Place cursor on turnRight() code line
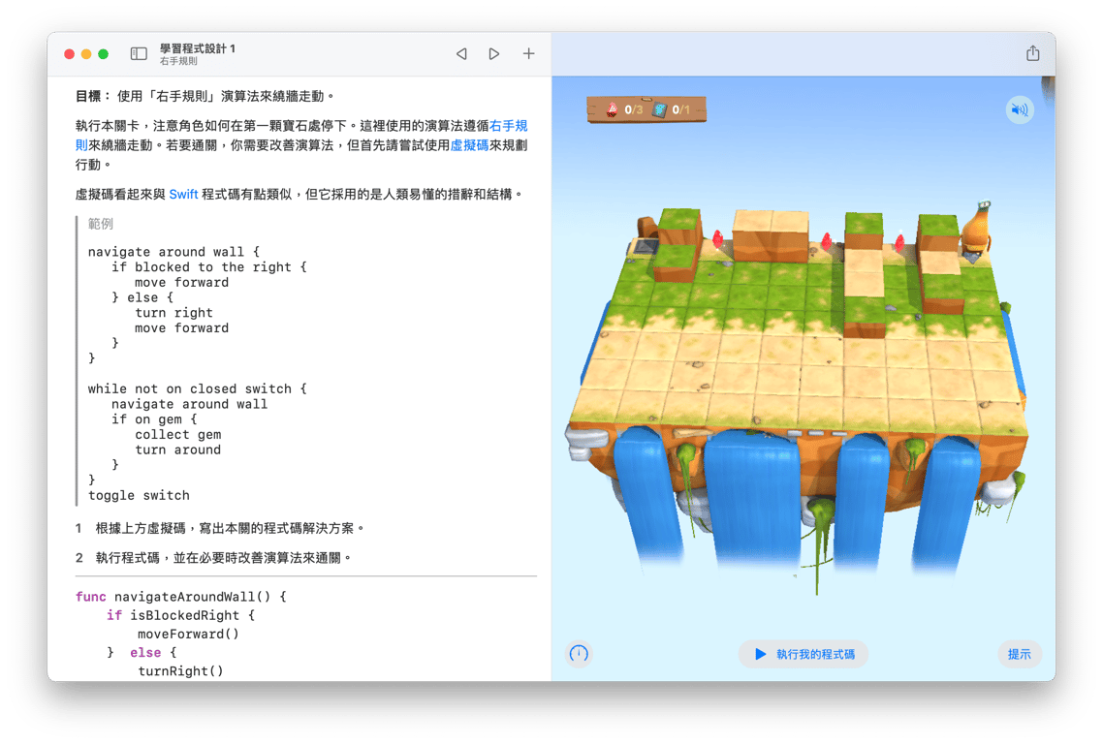Image resolution: width=1103 pixels, height=744 pixels. pos(180,671)
